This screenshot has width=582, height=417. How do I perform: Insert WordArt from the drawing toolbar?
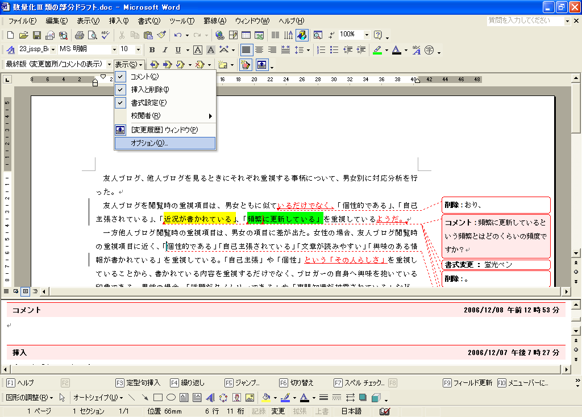210,398
